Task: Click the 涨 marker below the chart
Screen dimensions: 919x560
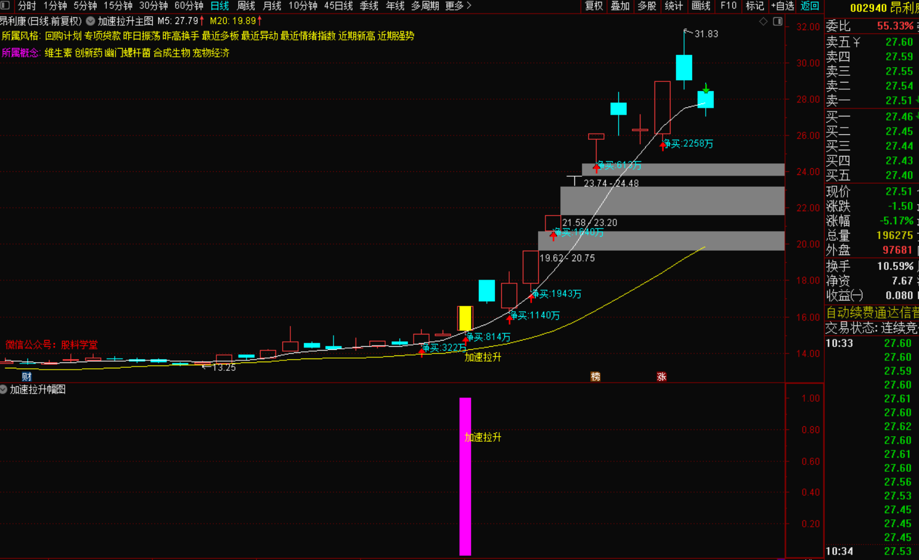Action: [661, 376]
